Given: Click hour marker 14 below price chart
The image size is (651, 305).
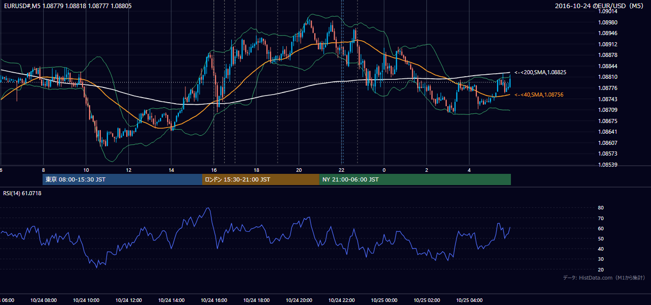Looking at the screenshot, I should (171, 170).
